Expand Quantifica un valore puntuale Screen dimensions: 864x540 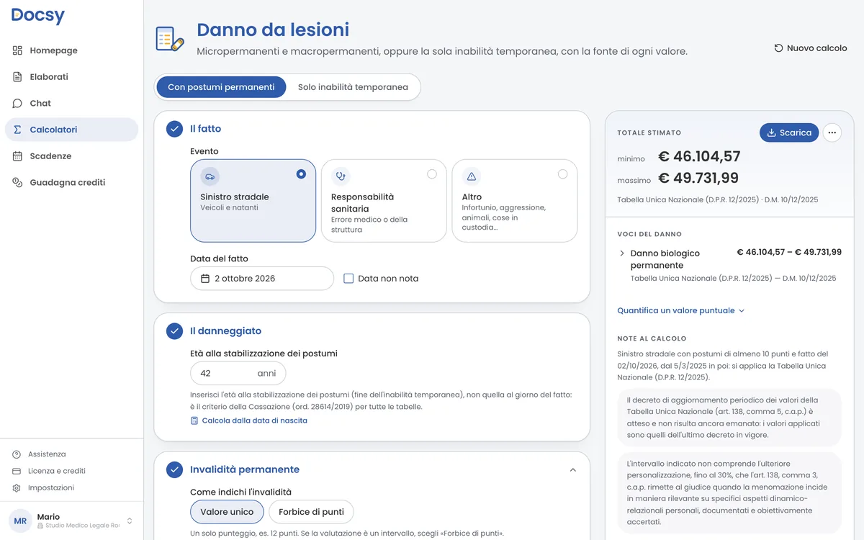pyautogui.click(x=680, y=311)
